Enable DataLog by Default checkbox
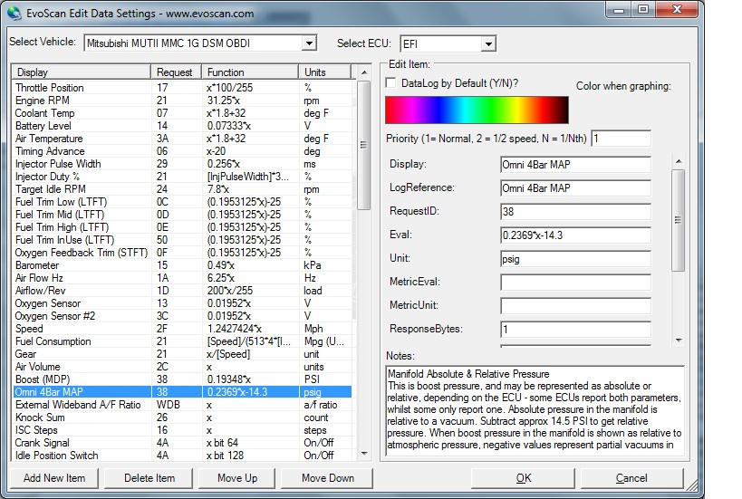 point(391,83)
